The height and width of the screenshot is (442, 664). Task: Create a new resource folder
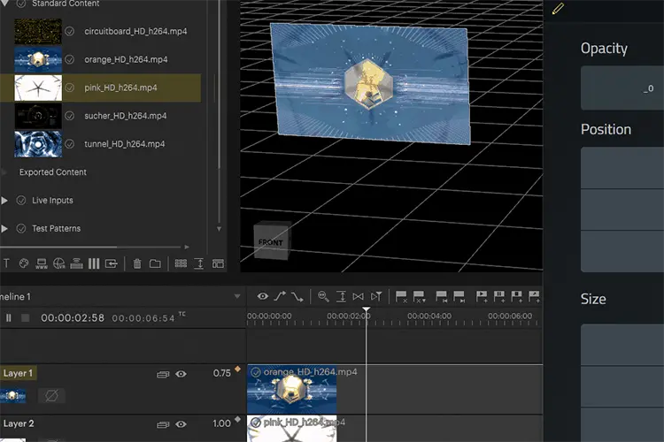click(155, 263)
